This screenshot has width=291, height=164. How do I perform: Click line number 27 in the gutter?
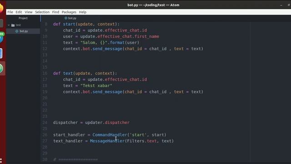[x=45, y=141]
